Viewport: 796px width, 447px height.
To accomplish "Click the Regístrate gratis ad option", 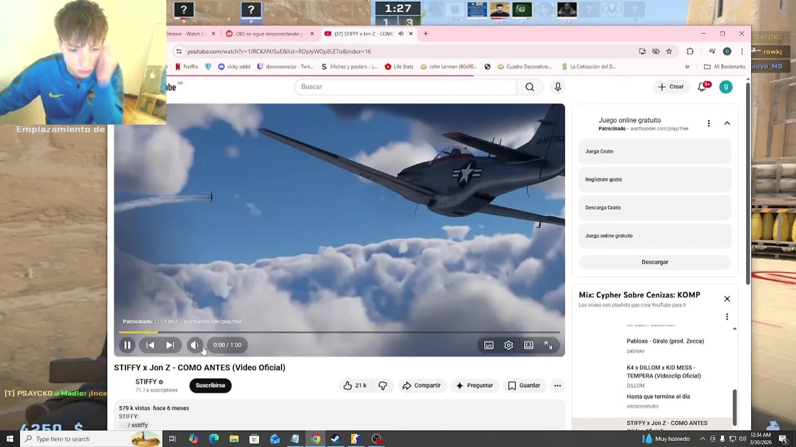I will point(655,179).
